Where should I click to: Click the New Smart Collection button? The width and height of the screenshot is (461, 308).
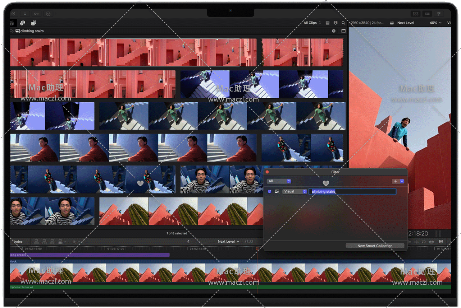(375, 246)
